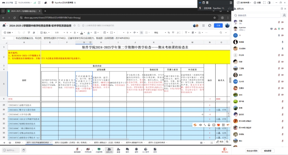The height and width of the screenshot is (155, 288).
Task: Toggle camera video in meeting toolbar
Action: pos(88,150)
